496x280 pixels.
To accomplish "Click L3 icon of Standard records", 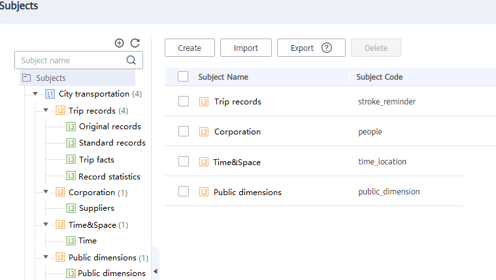I will click(x=71, y=143).
